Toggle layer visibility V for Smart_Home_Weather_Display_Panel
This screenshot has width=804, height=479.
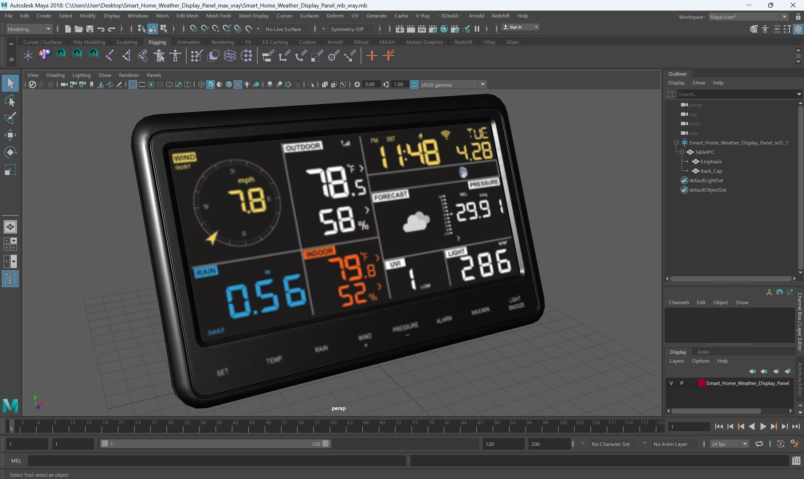(671, 383)
